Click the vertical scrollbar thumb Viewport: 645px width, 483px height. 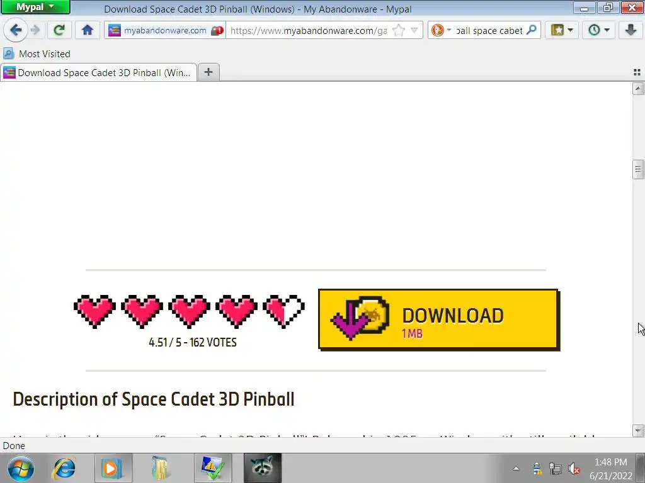pos(638,169)
